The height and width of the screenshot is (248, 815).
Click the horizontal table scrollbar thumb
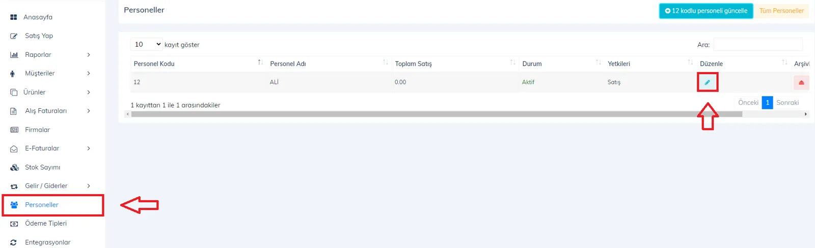(437, 114)
